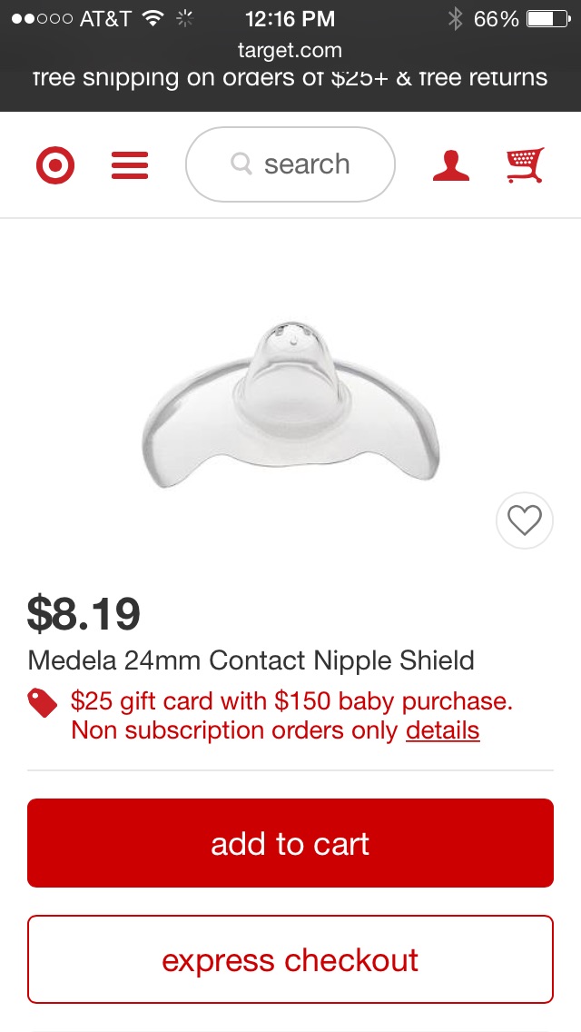The height and width of the screenshot is (1032, 581).
Task: Tap the battery indicator in status bar
Action: (x=548, y=19)
